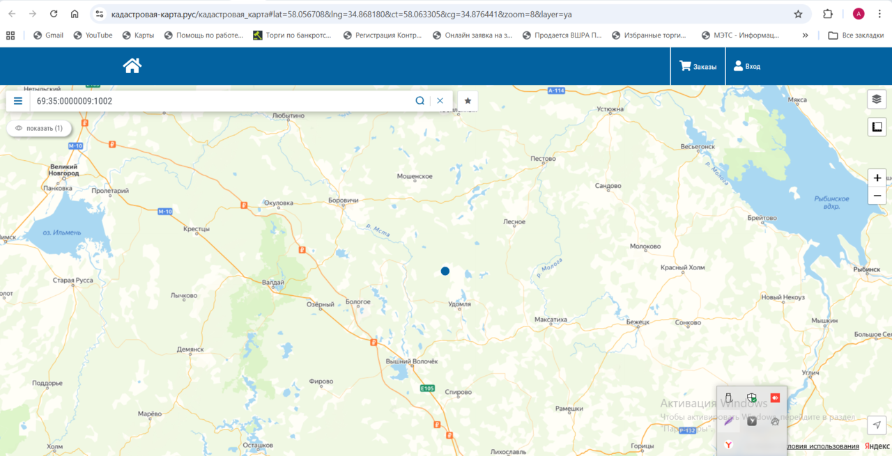This screenshot has width=892, height=456.
Task: Launch Yandex Browser from the tray popup
Action: [x=728, y=444]
